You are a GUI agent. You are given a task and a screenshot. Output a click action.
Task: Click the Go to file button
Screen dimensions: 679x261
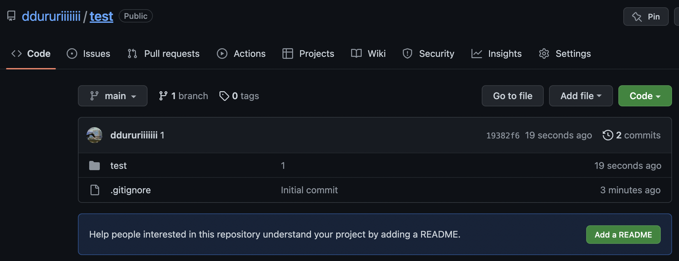coord(513,96)
